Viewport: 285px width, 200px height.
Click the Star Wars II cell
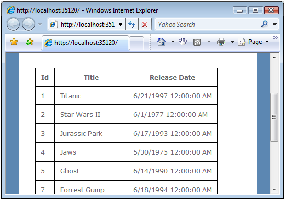click(x=91, y=115)
